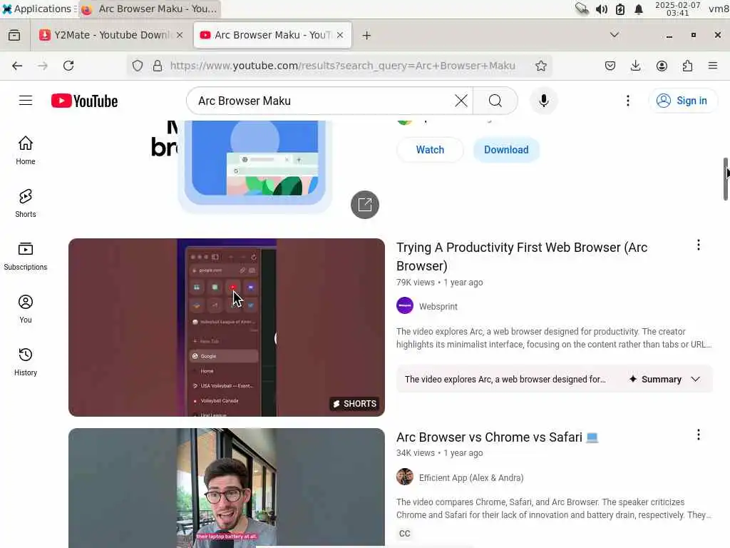Open more options for Arc vs Chrome video

[699, 435]
